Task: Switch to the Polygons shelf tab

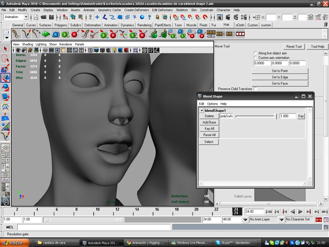Action: click(x=61, y=25)
